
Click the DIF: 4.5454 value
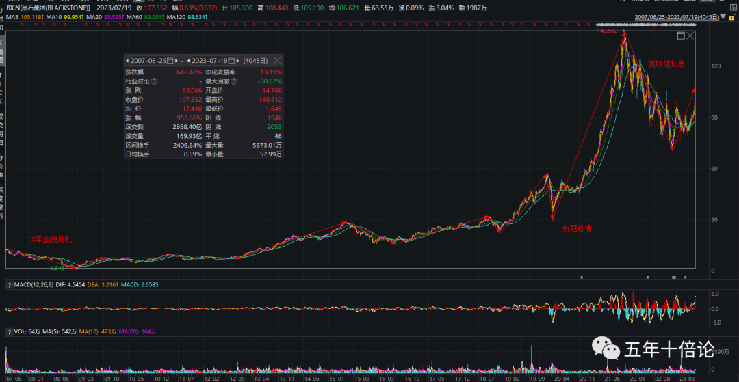tap(70, 284)
